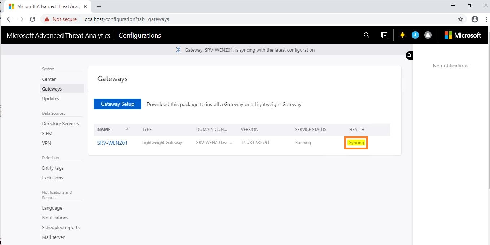Open Exclusions detection settings
Image resolution: width=490 pixels, height=245 pixels.
coord(52,178)
